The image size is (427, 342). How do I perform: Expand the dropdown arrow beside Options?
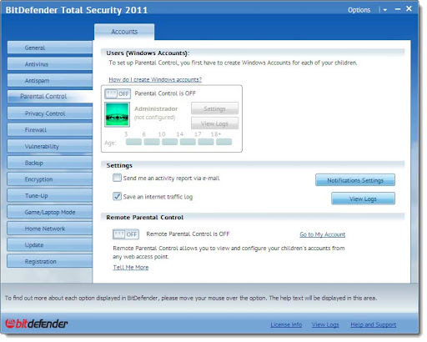click(385, 10)
